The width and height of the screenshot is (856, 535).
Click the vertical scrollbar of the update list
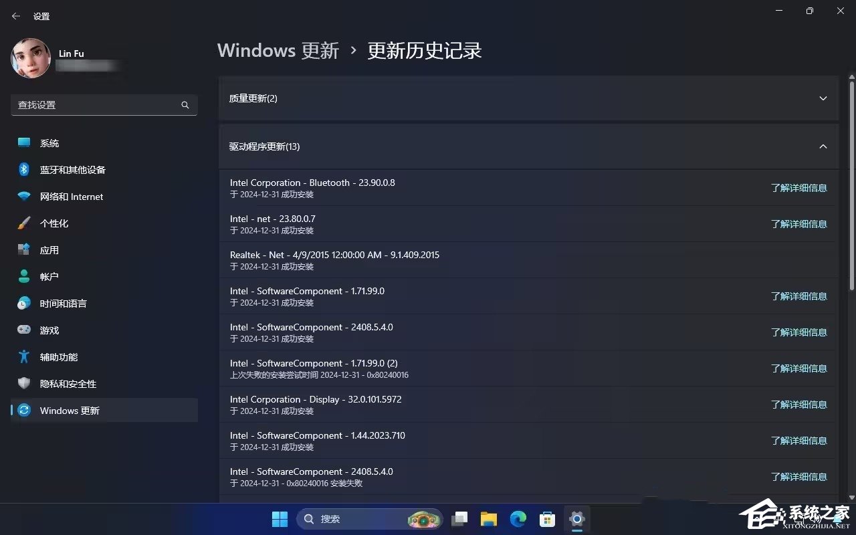(851, 187)
